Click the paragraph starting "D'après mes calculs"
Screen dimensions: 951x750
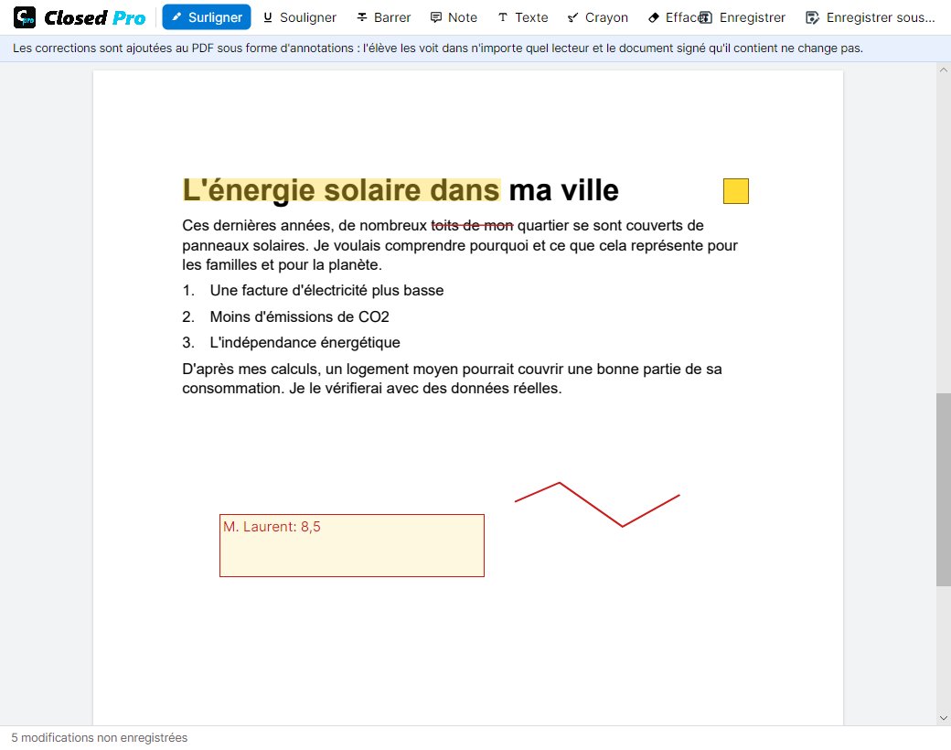click(452, 379)
